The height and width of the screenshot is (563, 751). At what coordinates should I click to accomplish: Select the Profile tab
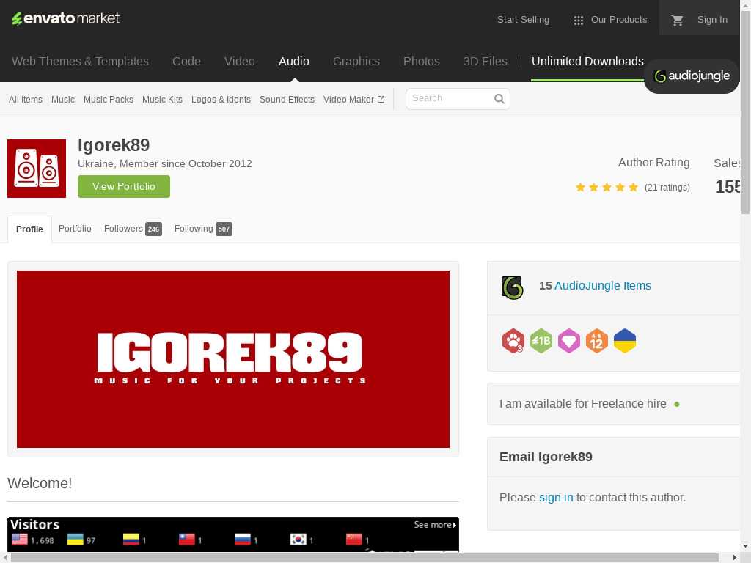[29, 229]
